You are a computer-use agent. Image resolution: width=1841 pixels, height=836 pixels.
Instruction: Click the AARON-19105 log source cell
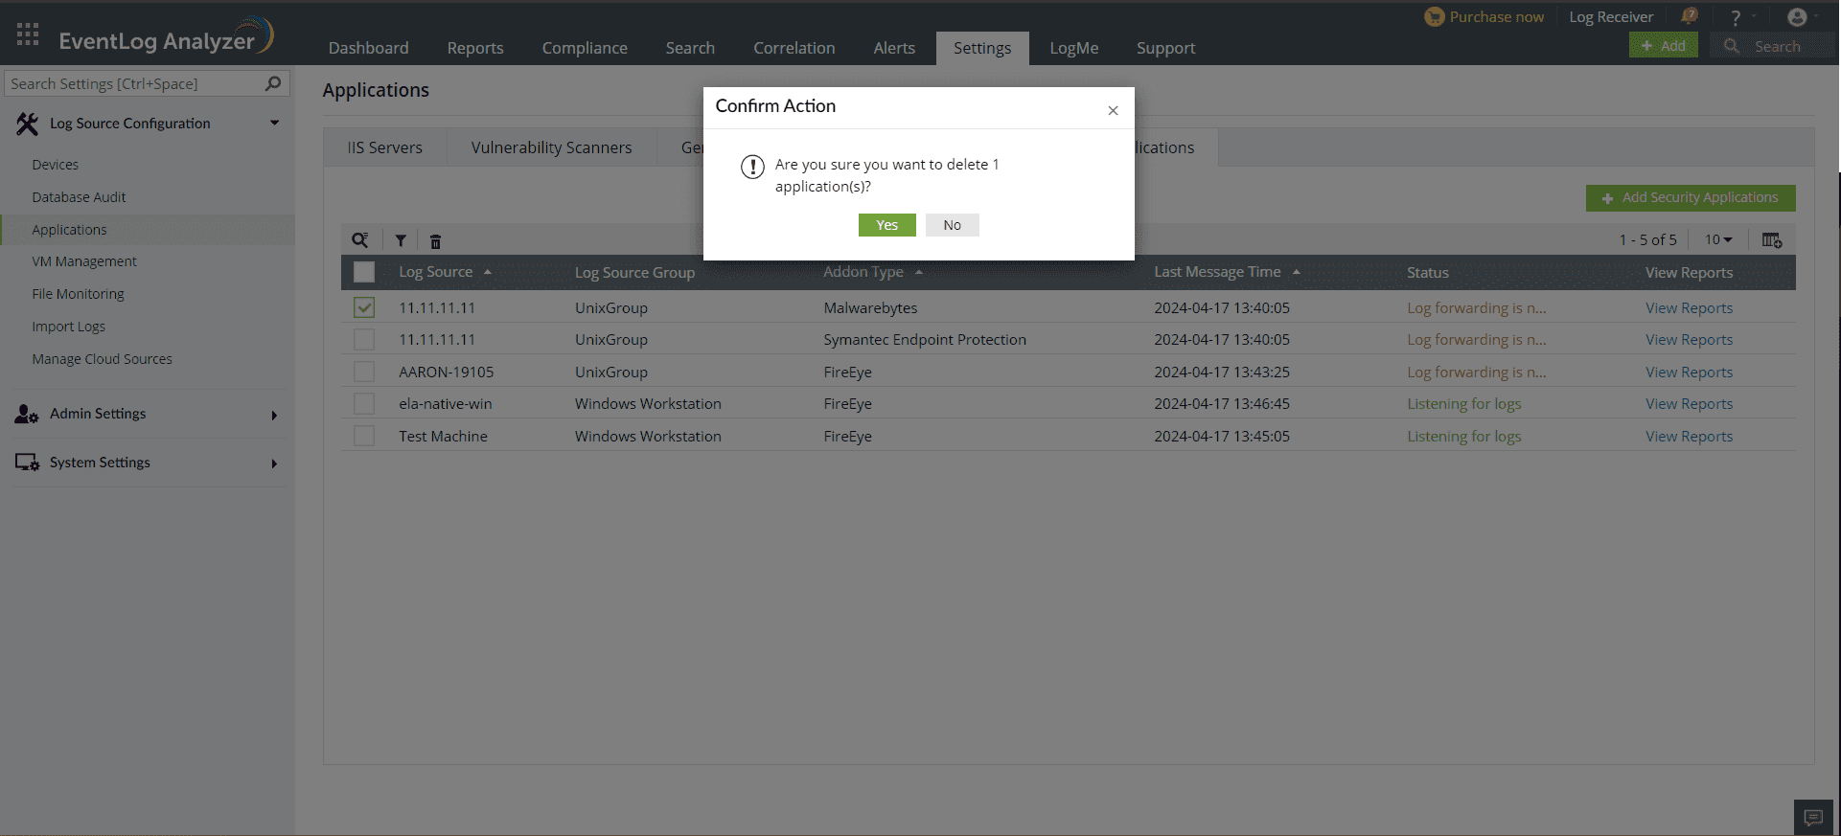(447, 372)
